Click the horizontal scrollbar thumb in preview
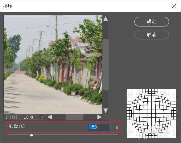Viewport: 181px width, 143px height. coord(74,117)
